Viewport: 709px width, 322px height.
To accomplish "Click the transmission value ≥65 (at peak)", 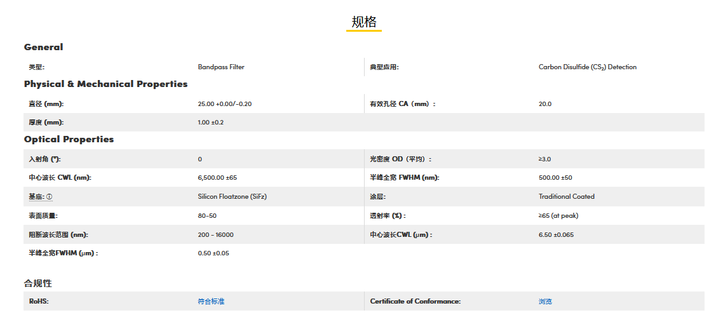I will [x=558, y=216].
